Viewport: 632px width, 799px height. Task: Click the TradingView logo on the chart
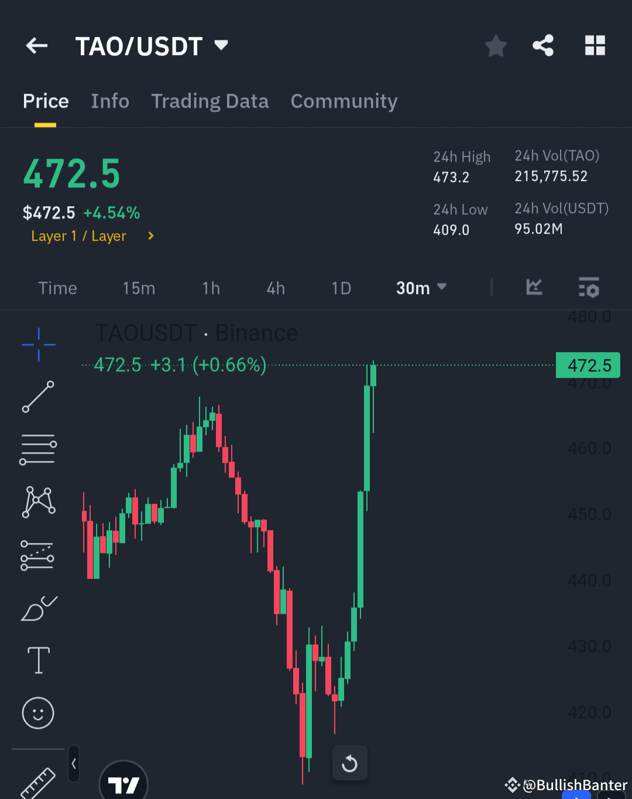123,782
